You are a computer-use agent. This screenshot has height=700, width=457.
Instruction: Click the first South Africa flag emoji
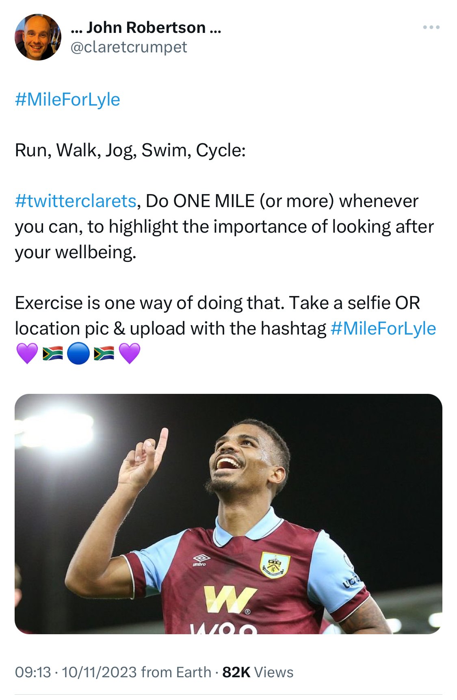click(52, 353)
